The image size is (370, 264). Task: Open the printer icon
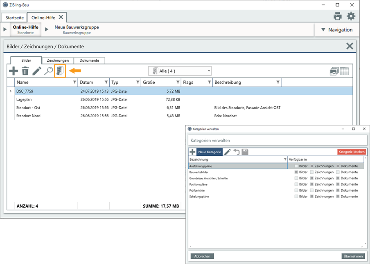(337, 16)
